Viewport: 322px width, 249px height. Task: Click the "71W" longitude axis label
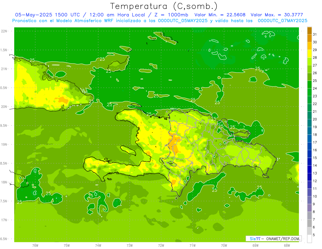click(x=192, y=245)
